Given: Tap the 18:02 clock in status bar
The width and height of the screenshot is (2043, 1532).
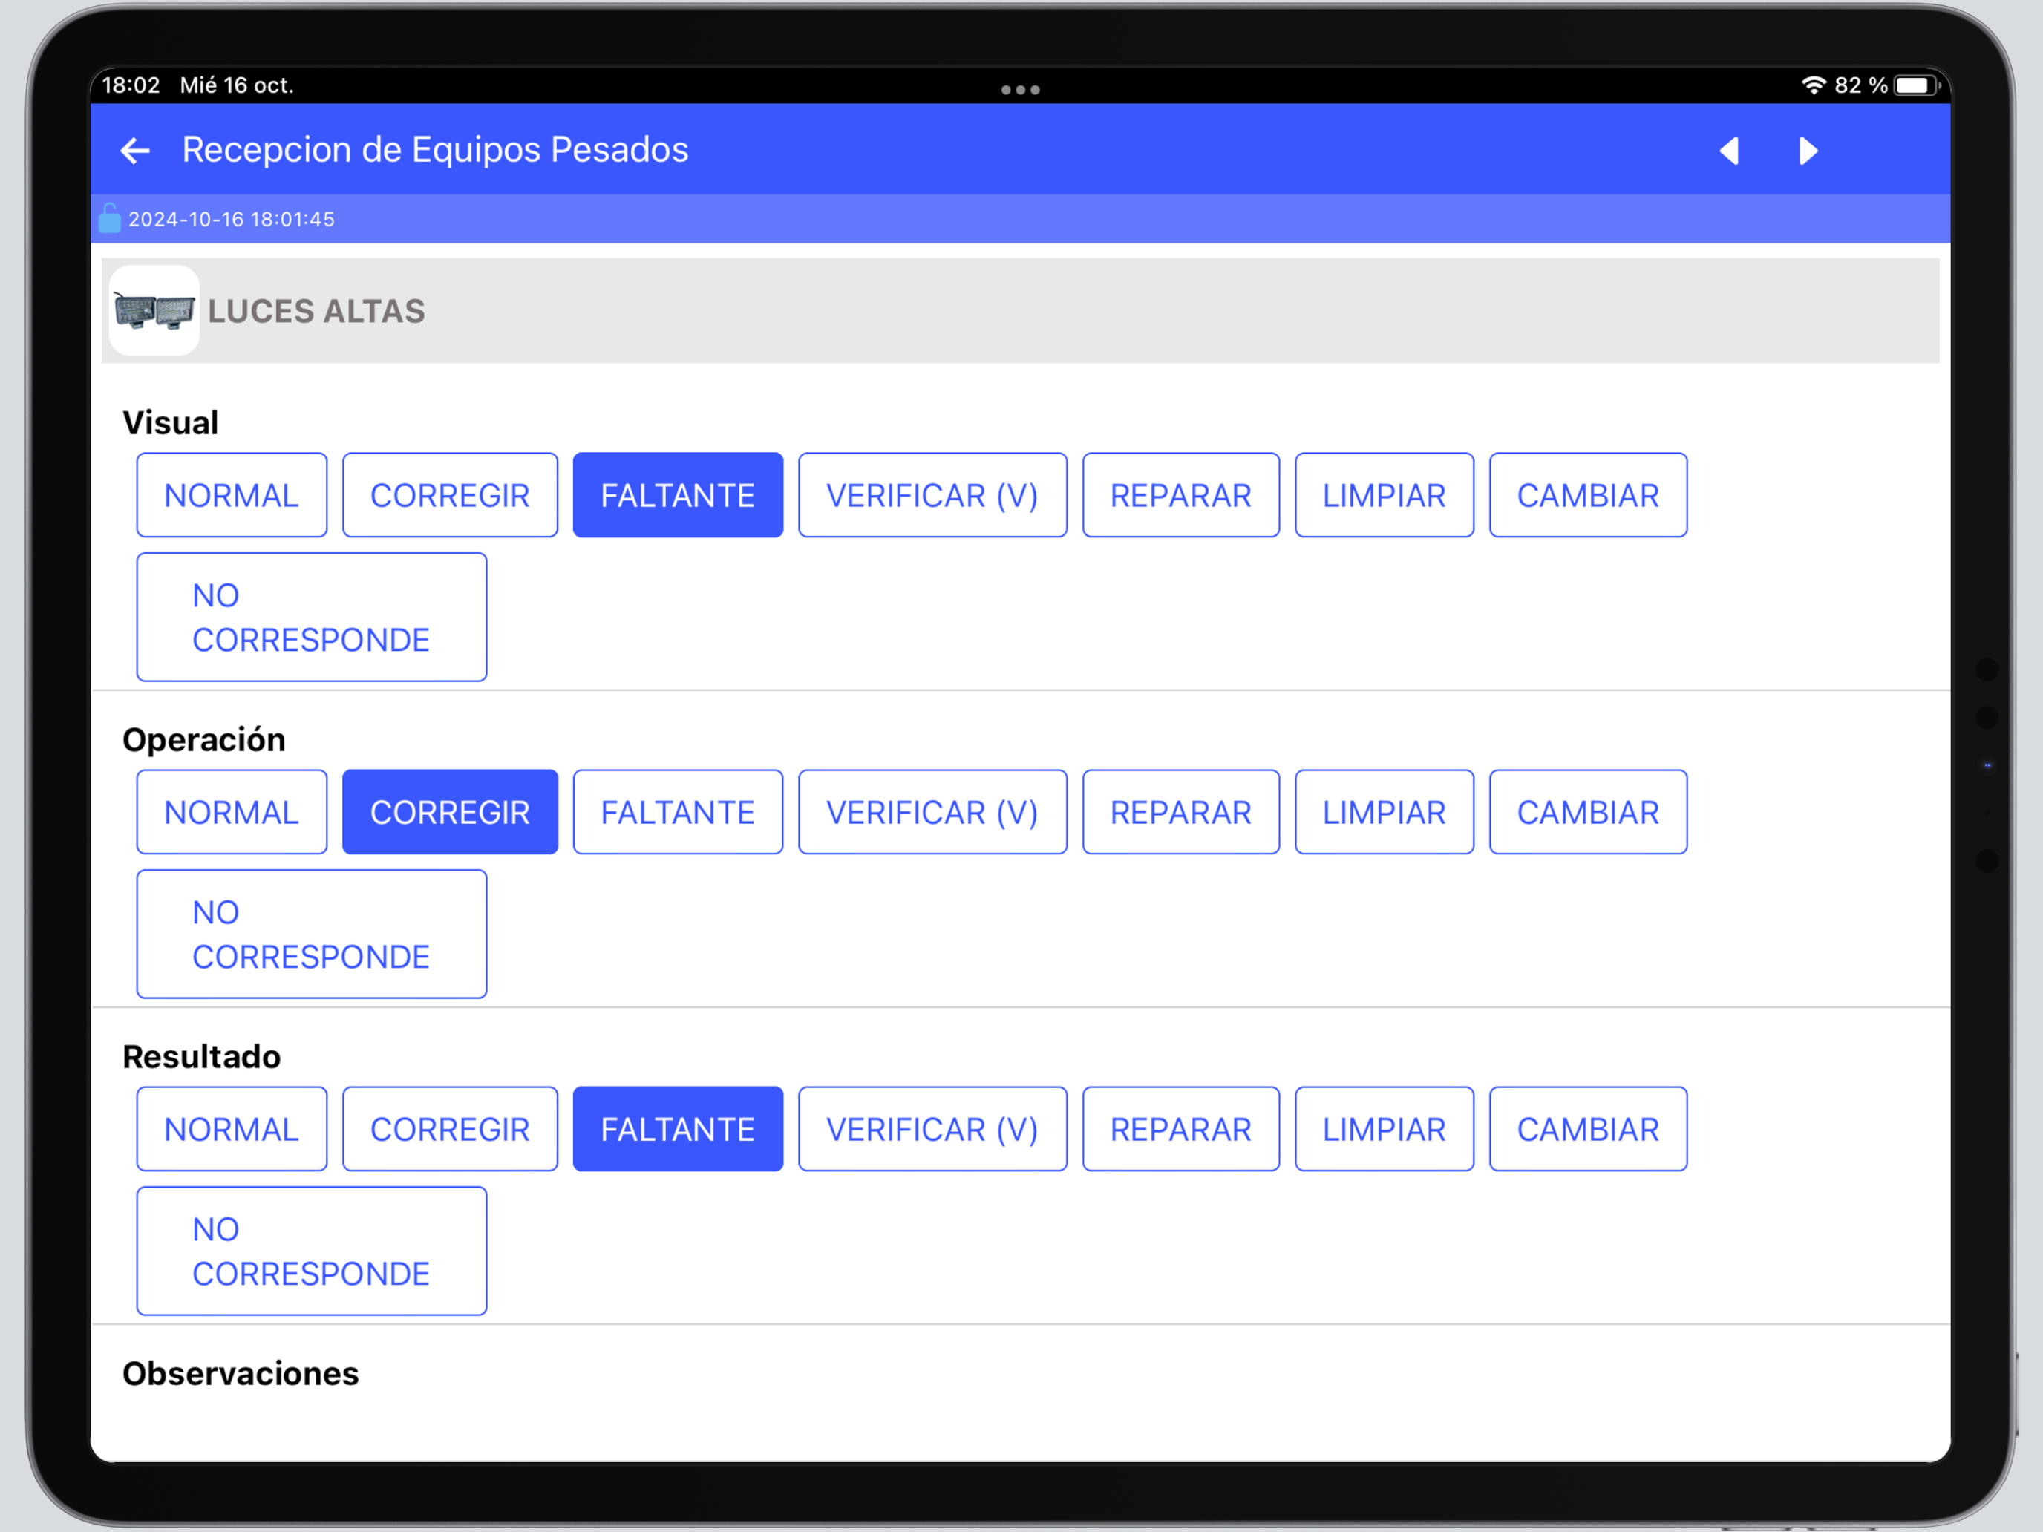Looking at the screenshot, I should pos(131,85).
